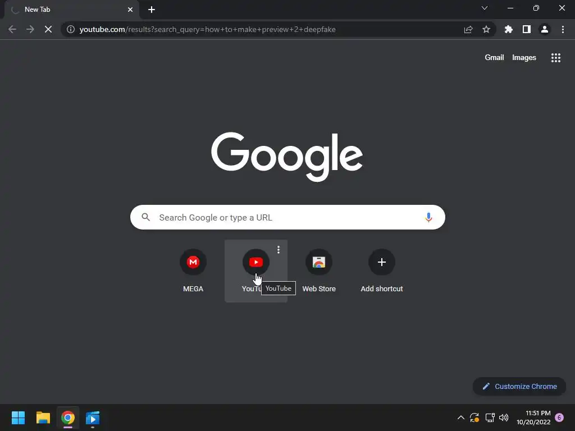Open the Chrome profile menu
The height and width of the screenshot is (431, 575).
click(x=545, y=29)
